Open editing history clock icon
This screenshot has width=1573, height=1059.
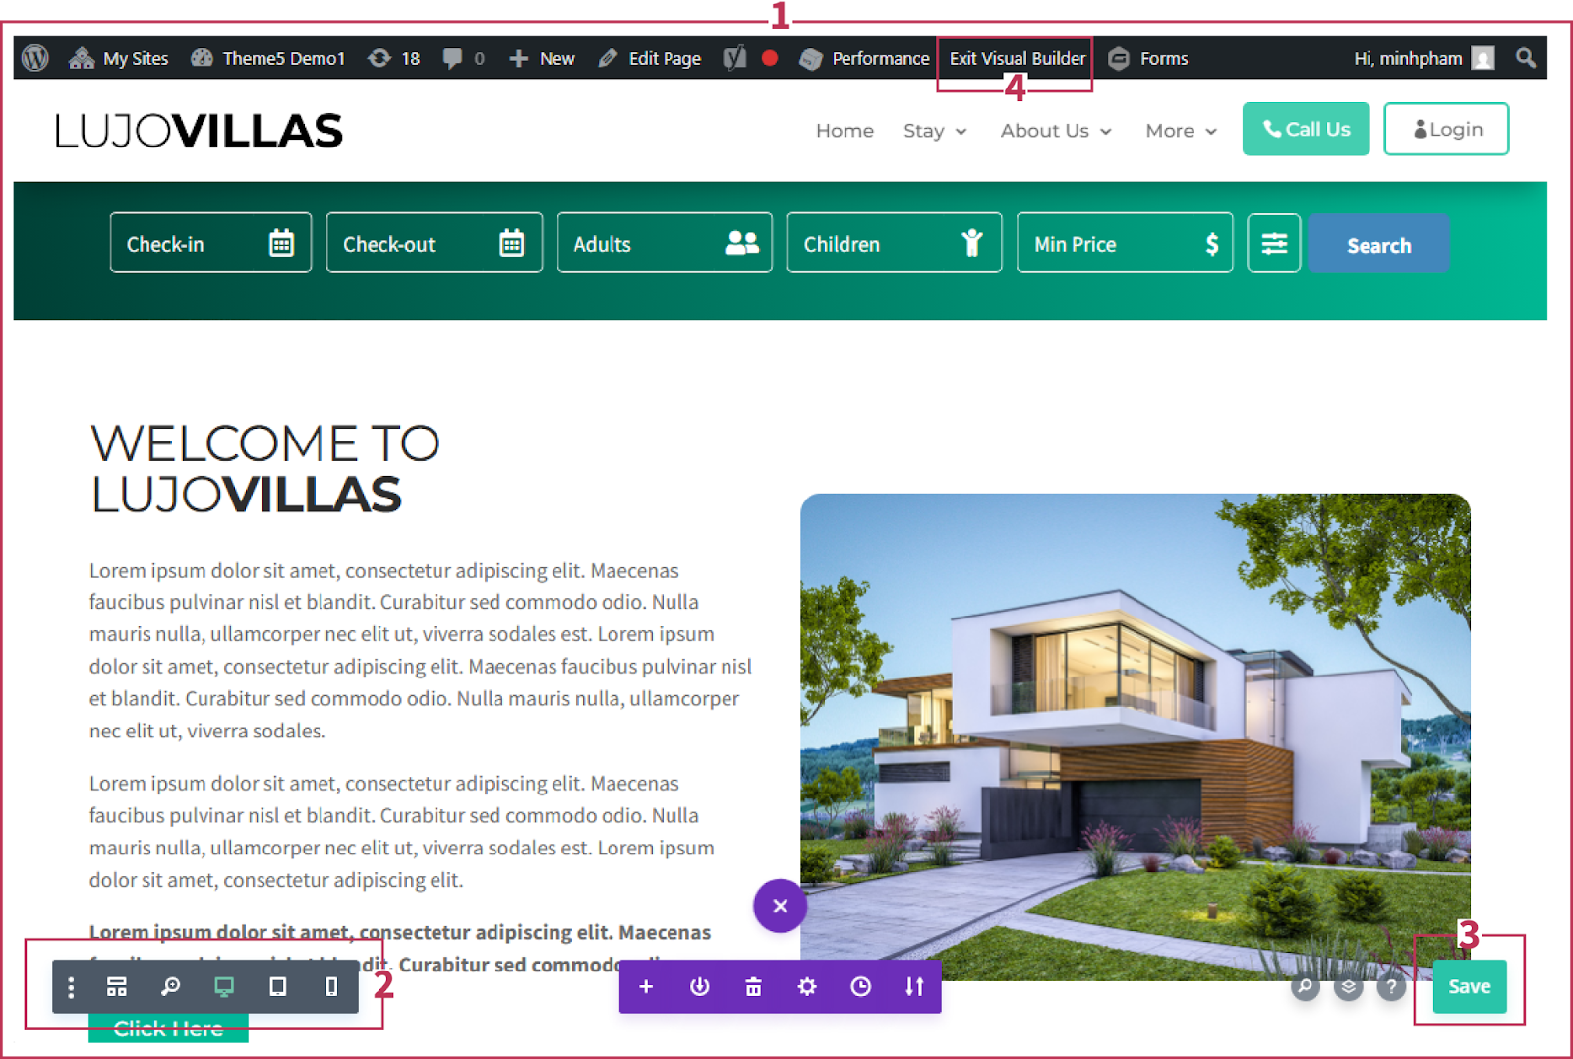pos(860,986)
